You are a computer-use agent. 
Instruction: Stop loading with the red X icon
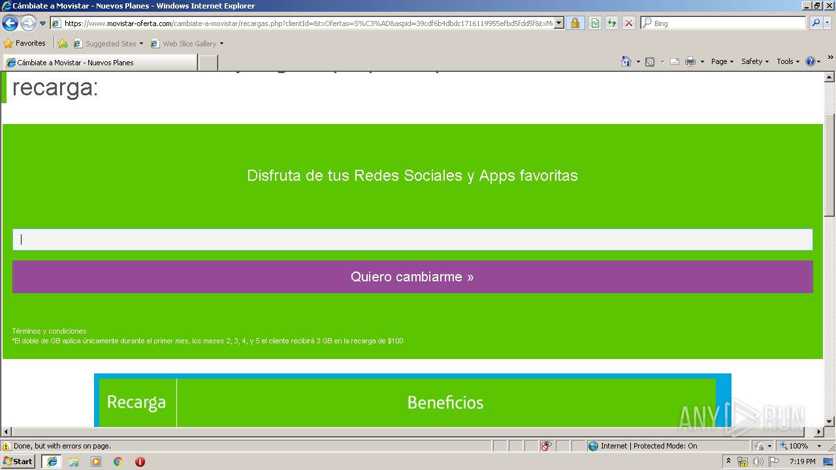click(629, 23)
